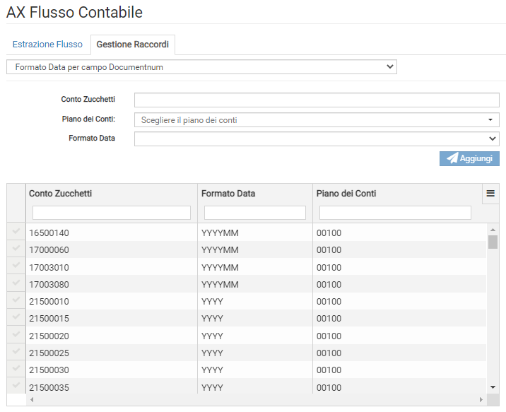Click the Piano dei Conti column filter
This screenshot has height=412, width=506.
(x=395, y=213)
